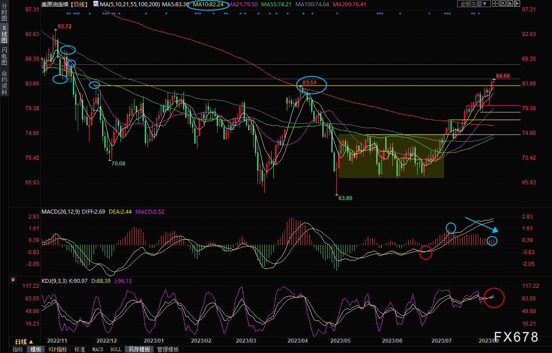Click the D:88.39 value
Viewport: 552px width, 353px height.
(100, 281)
